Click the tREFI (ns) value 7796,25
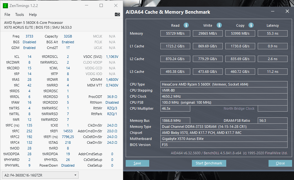Image resolution: width=294 pixels, height=180 pixels. coord(68,137)
